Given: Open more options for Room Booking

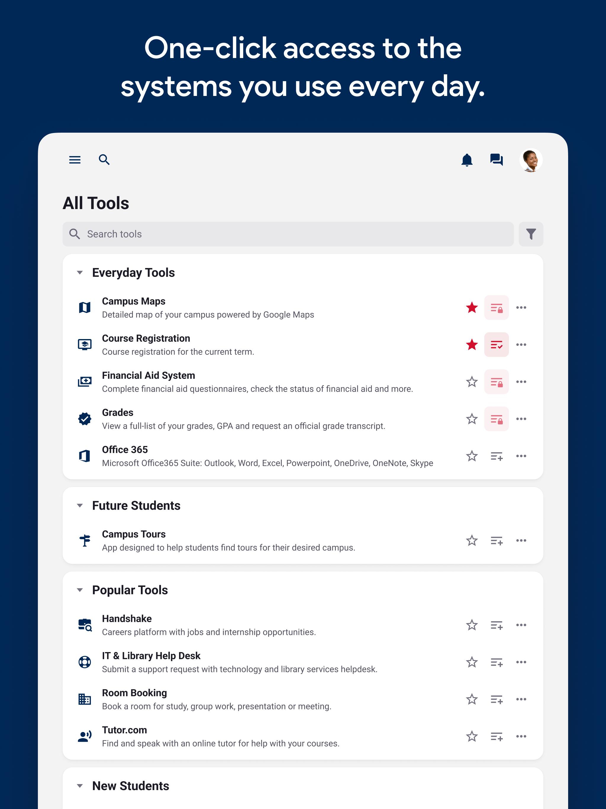Looking at the screenshot, I should [x=521, y=699].
